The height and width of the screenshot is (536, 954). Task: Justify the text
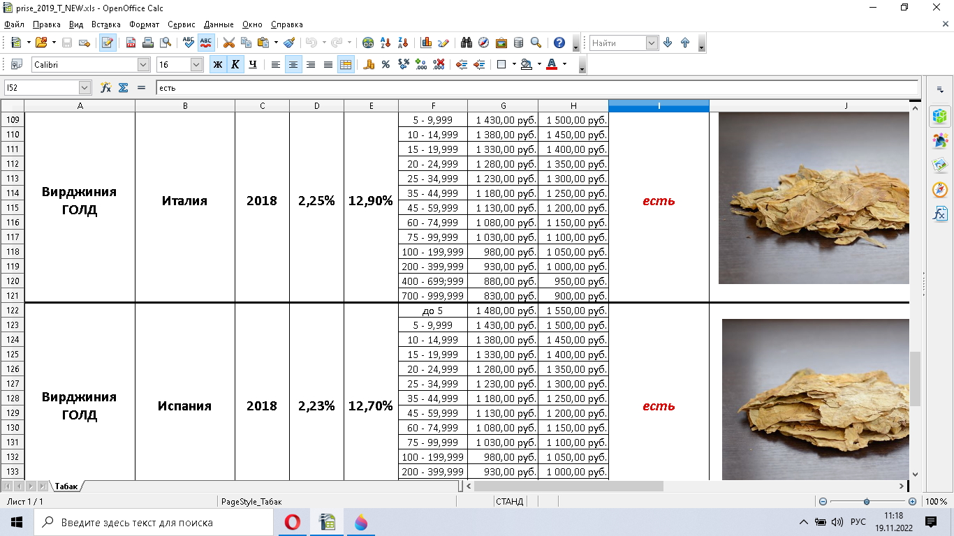(328, 64)
